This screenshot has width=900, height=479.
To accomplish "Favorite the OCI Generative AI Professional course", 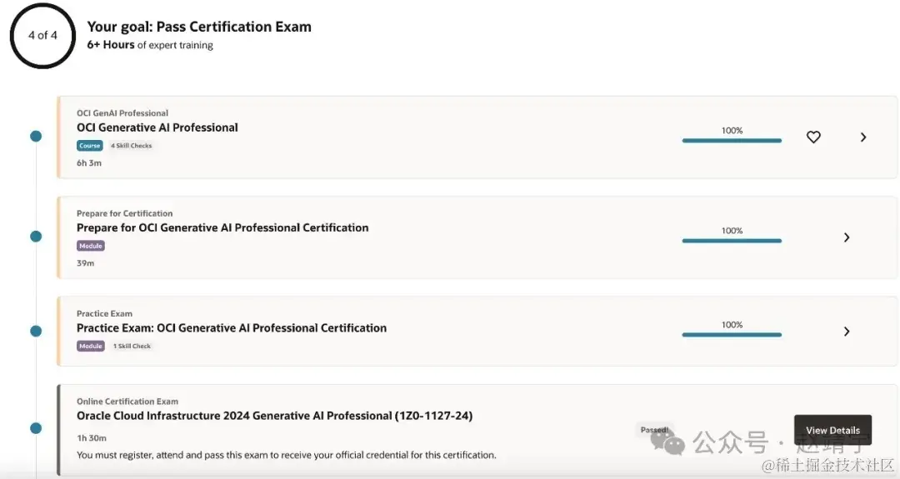I will click(813, 137).
